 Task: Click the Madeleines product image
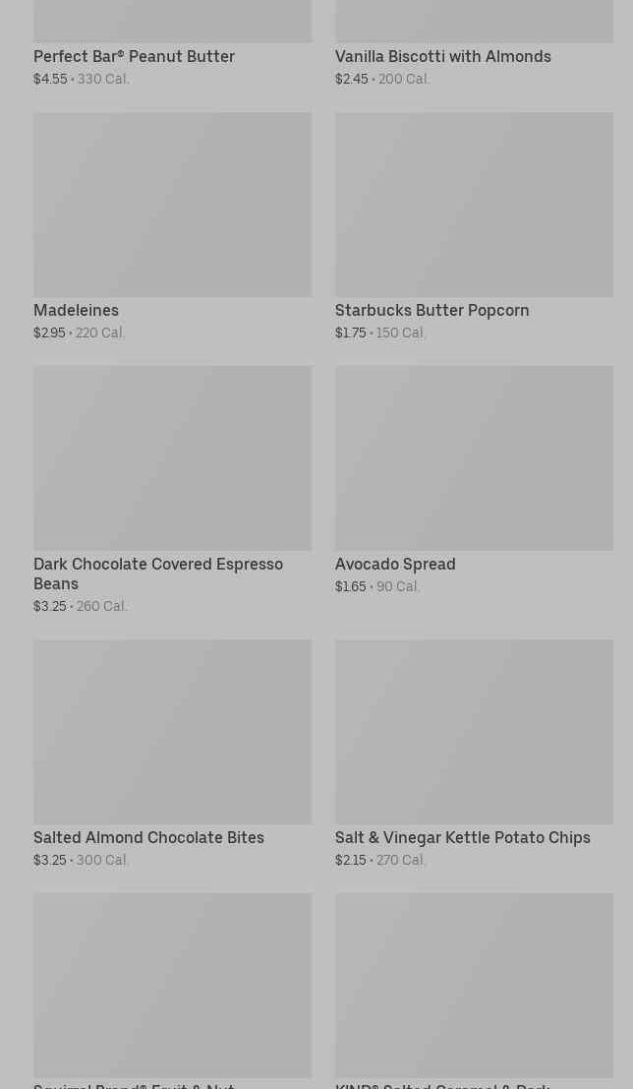(x=172, y=205)
